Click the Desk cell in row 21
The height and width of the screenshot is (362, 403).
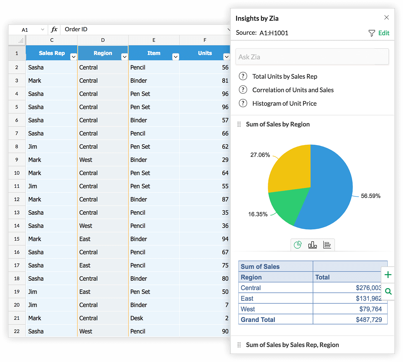(x=154, y=318)
